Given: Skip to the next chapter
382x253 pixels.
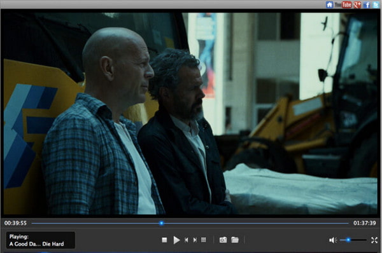Looking at the screenshot, I should click(x=195, y=240).
